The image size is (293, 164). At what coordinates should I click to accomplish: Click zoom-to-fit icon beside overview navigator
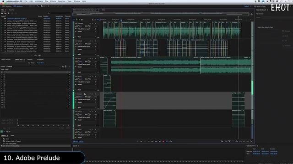point(251,14)
